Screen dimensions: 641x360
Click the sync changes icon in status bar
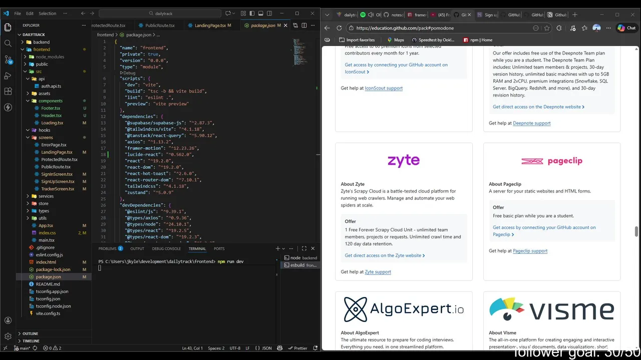(36, 348)
